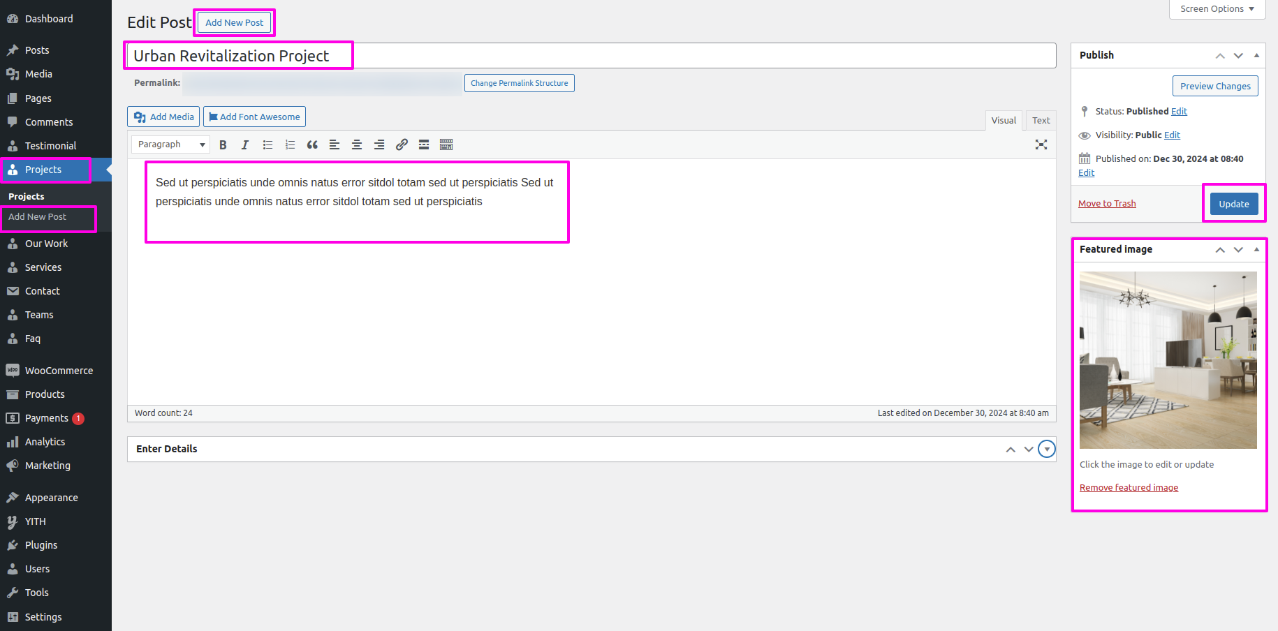Screen dimensions: 1278x631
Task: Open the Paragraph format dropdown
Action: pyautogui.click(x=170, y=144)
